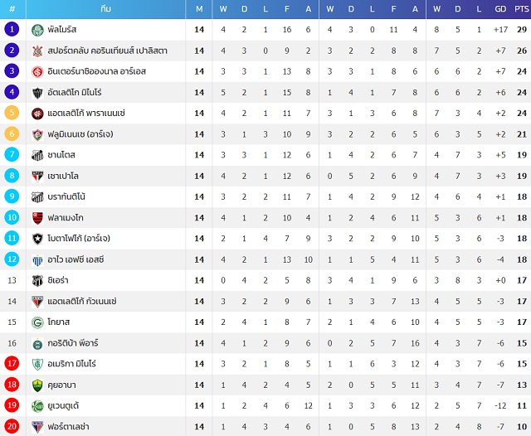Open team name link ซานโตส
Viewport: 531px width, 436px height.
point(61,155)
